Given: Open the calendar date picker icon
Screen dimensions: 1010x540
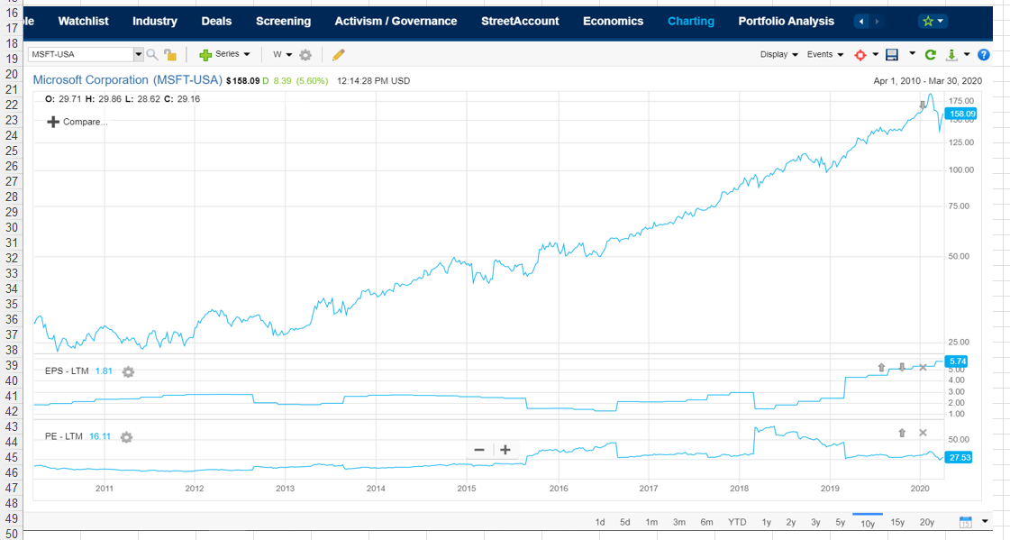Looking at the screenshot, I should coord(965,522).
